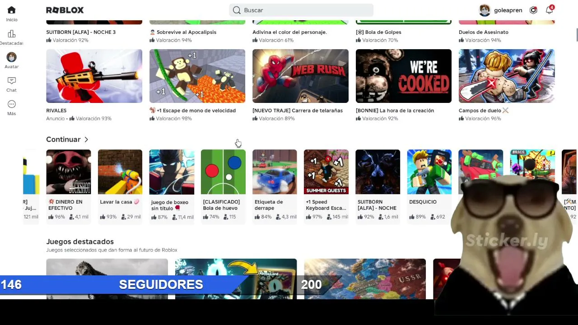Click the Valoración 70% rating text
The width and height of the screenshot is (578, 325).
tap(380, 40)
